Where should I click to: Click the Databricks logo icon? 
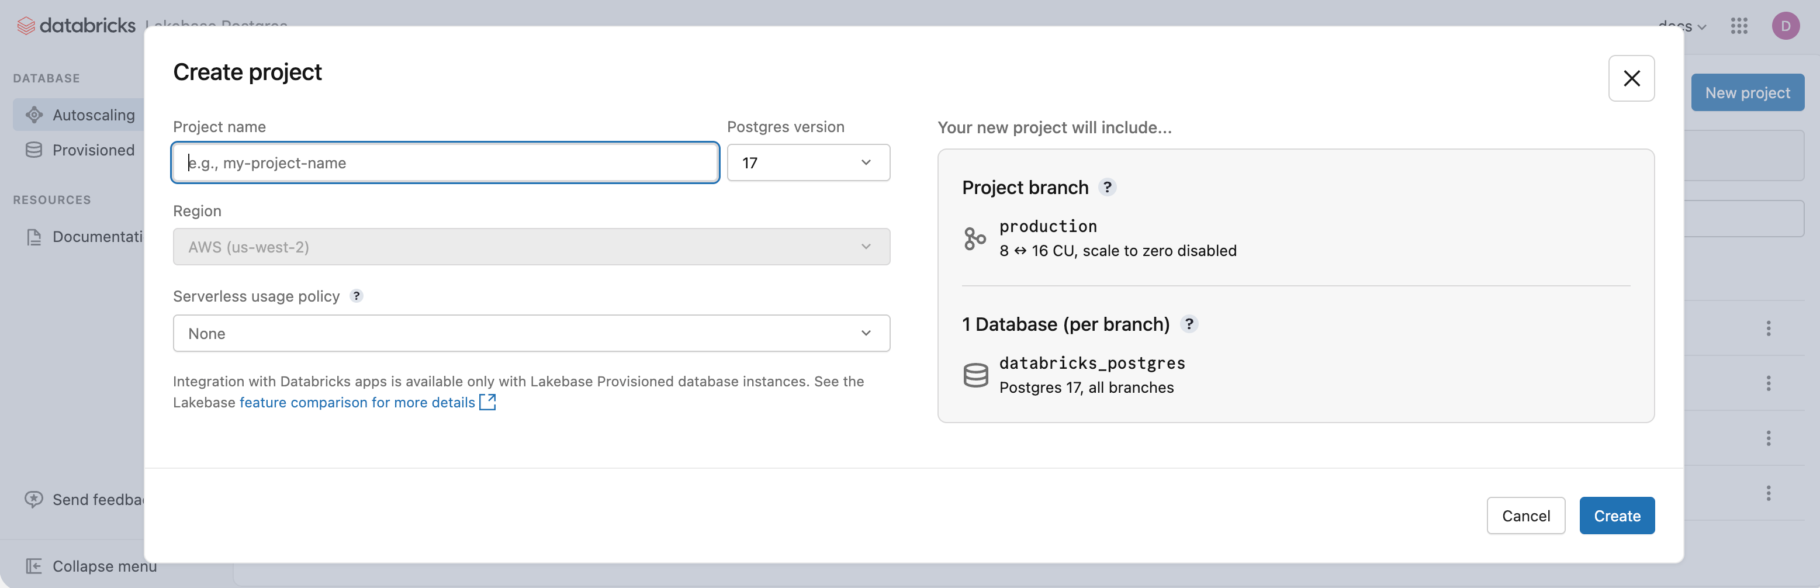[x=26, y=26]
